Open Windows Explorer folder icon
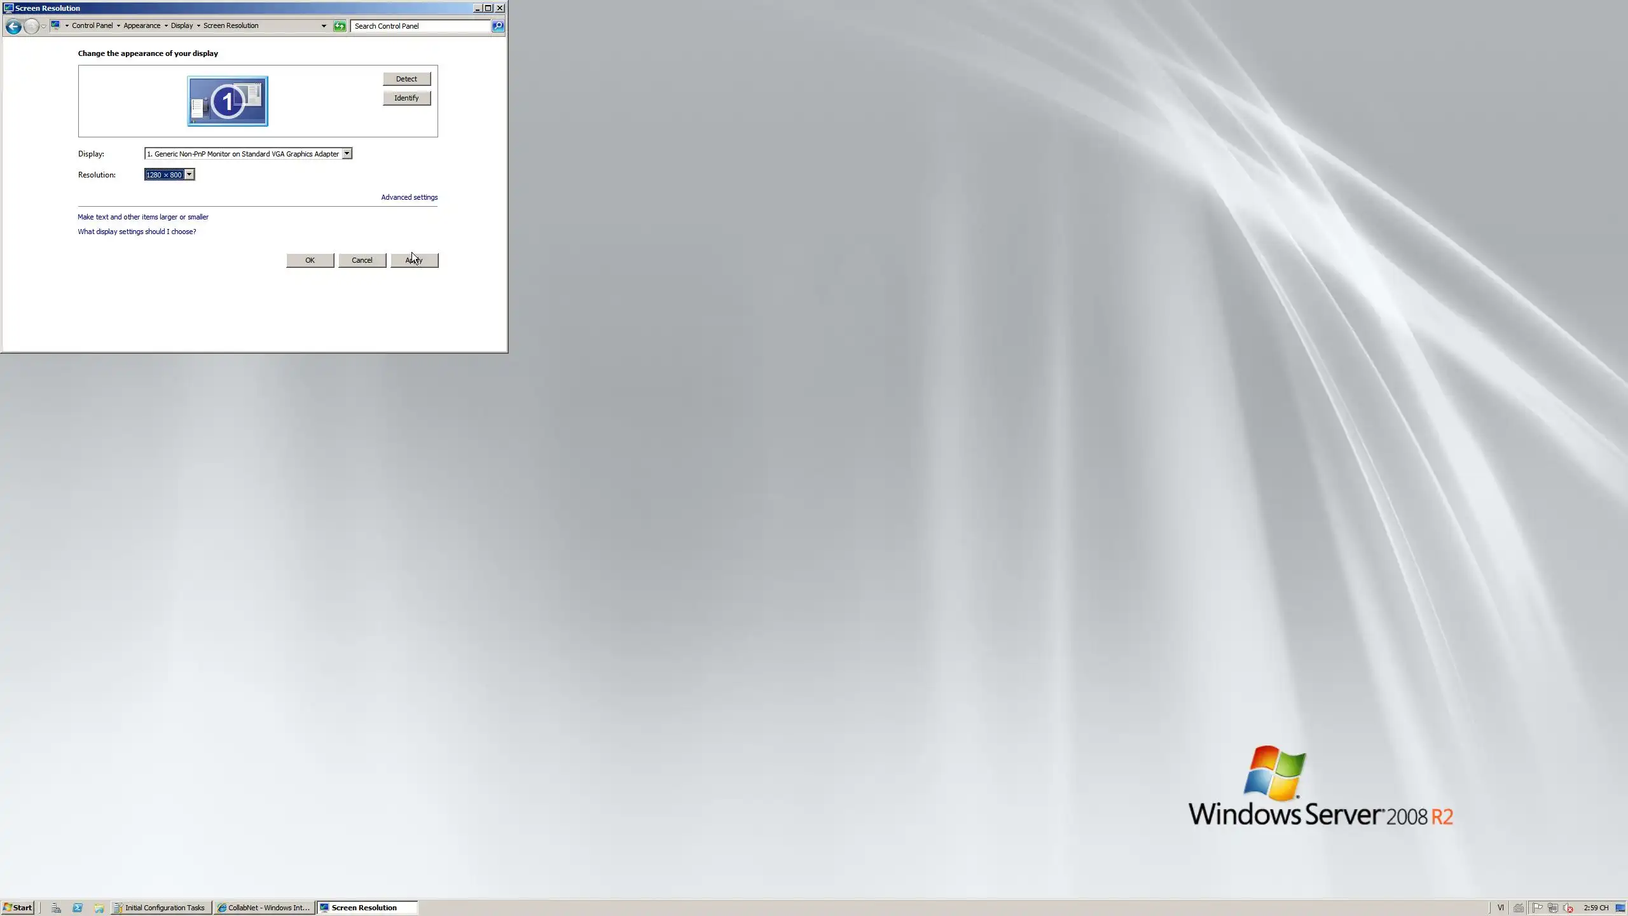 pos(99,908)
